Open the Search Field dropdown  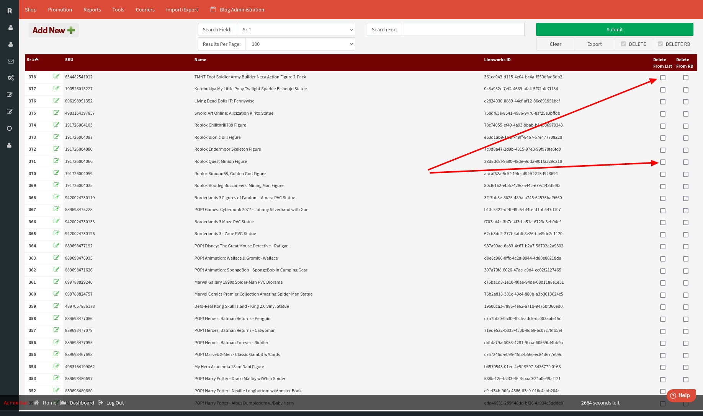click(x=296, y=29)
